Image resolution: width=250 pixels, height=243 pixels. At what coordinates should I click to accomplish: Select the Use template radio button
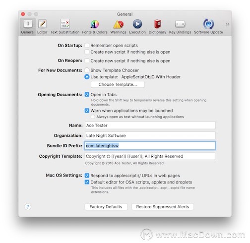[87, 77]
